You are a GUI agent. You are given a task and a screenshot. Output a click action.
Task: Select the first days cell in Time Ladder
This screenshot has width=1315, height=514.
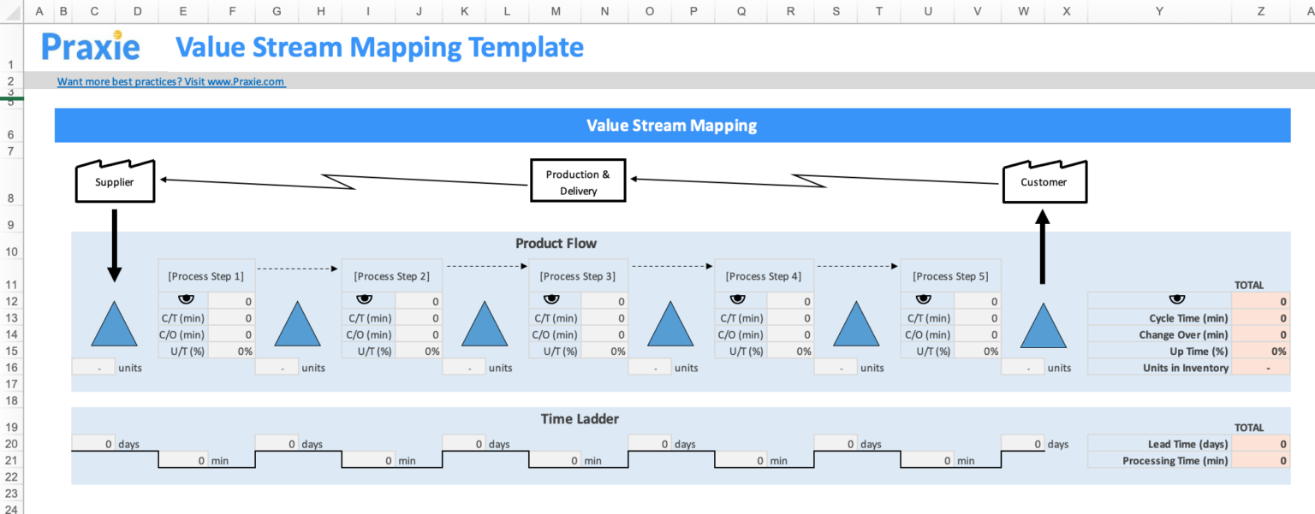tap(93, 444)
